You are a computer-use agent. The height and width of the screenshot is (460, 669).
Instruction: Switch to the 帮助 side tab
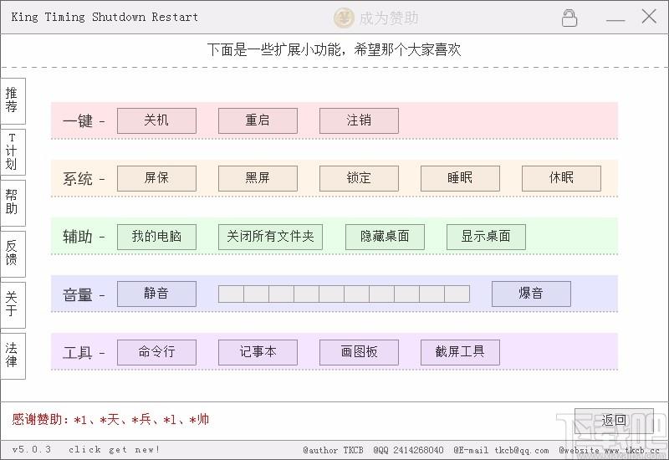tap(13, 202)
